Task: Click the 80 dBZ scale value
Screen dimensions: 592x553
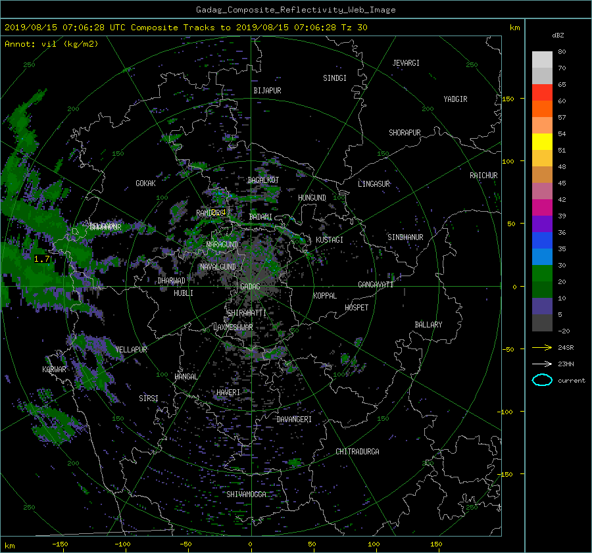Action: point(562,52)
